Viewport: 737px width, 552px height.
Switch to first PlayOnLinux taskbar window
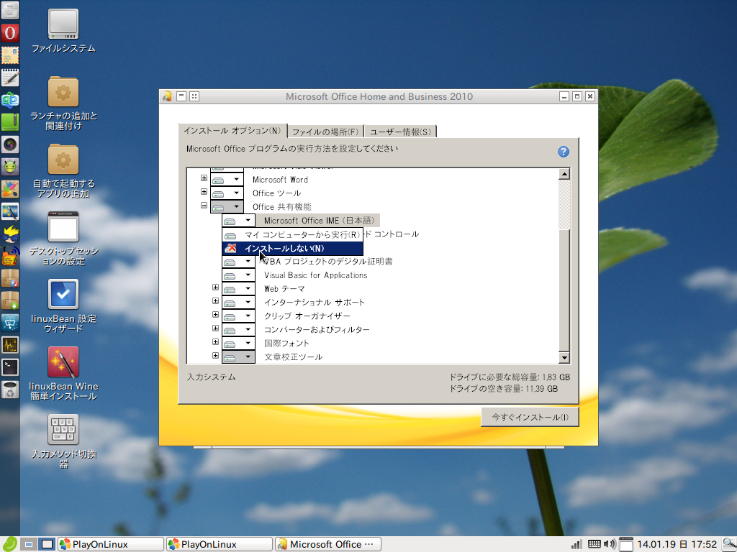pyautogui.click(x=111, y=545)
